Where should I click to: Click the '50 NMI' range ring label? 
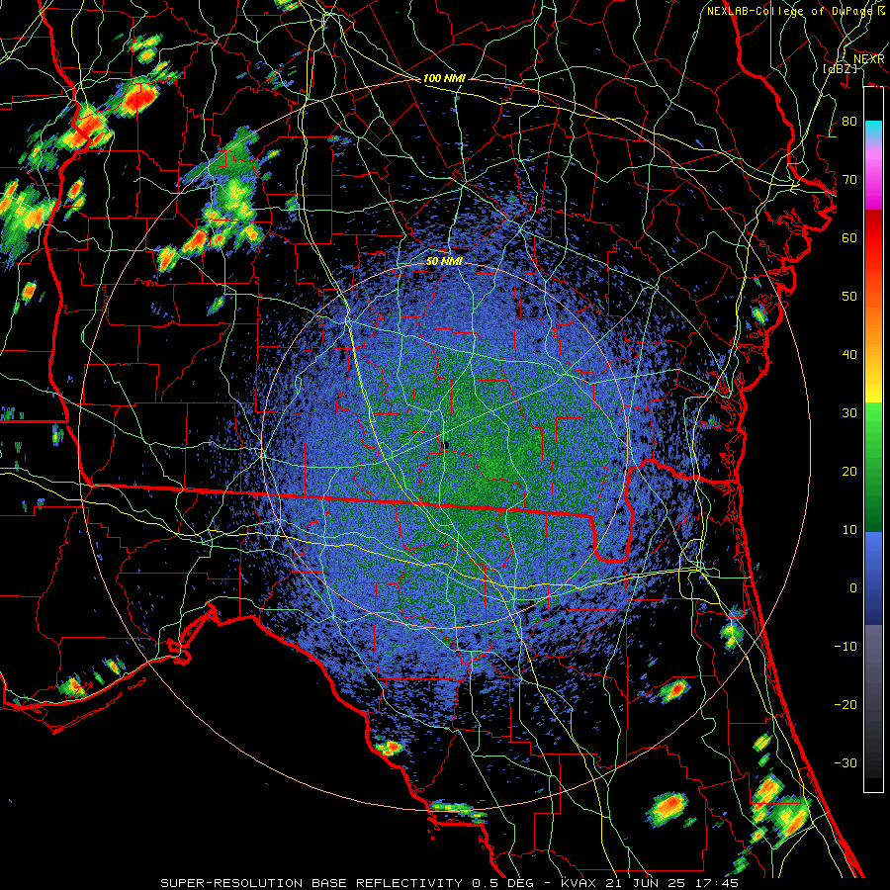(444, 262)
